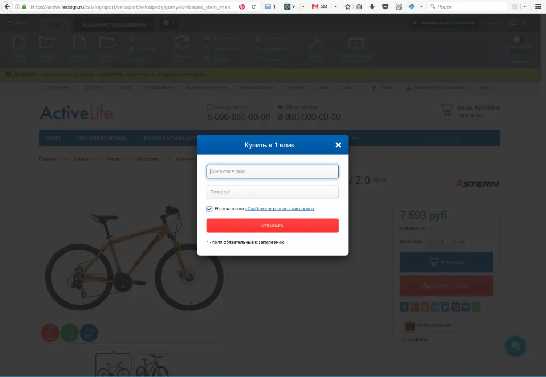546x377 pixels.
Task: Open the "Ваша корзина" cart icon
Action: (x=446, y=110)
